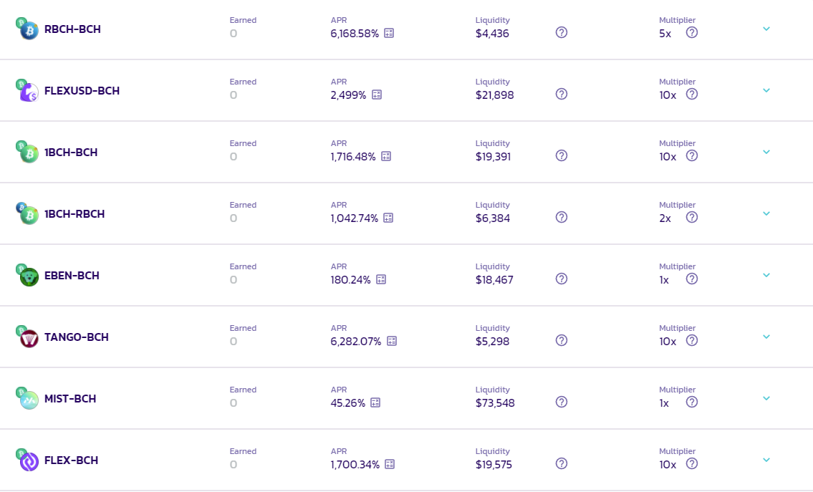Viewport: 813px width, 492px height.
Task: Click the TANGO-BCH token pair icon
Action: [x=27, y=337]
